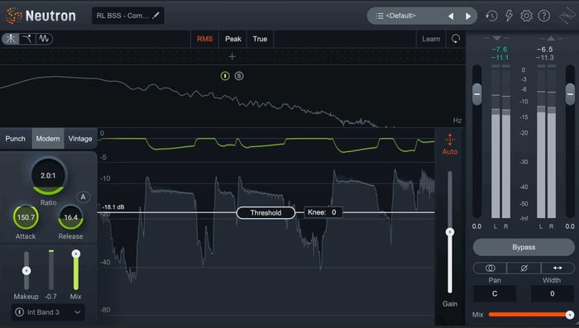Click the orange global Mix slider handle
Viewport: 579px width, 328px height.
click(570, 315)
